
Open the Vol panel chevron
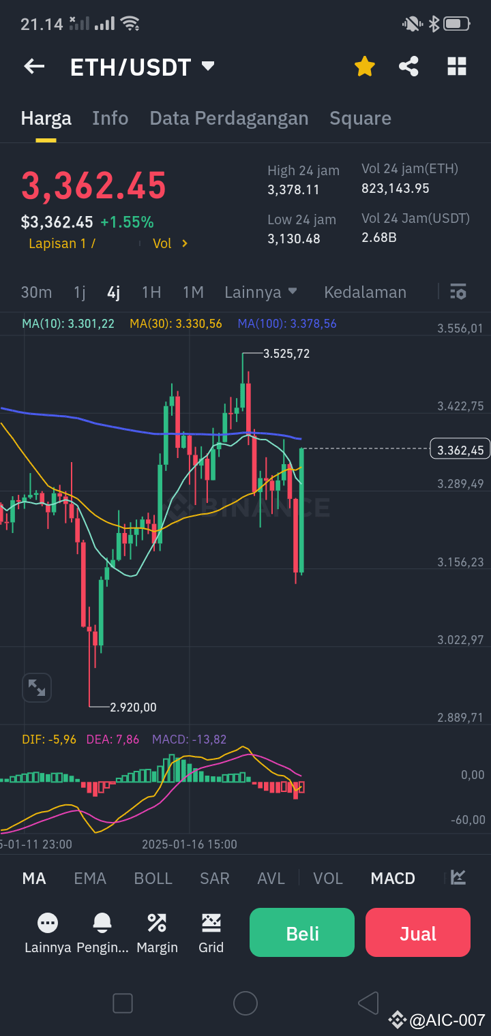170,243
